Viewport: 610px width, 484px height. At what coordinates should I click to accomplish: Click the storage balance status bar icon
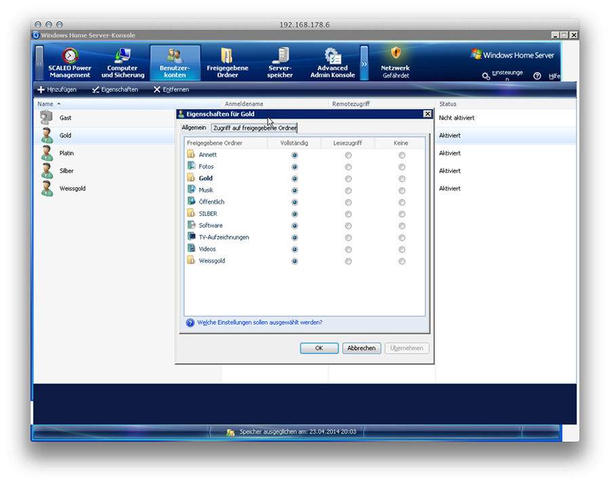pos(230,432)
